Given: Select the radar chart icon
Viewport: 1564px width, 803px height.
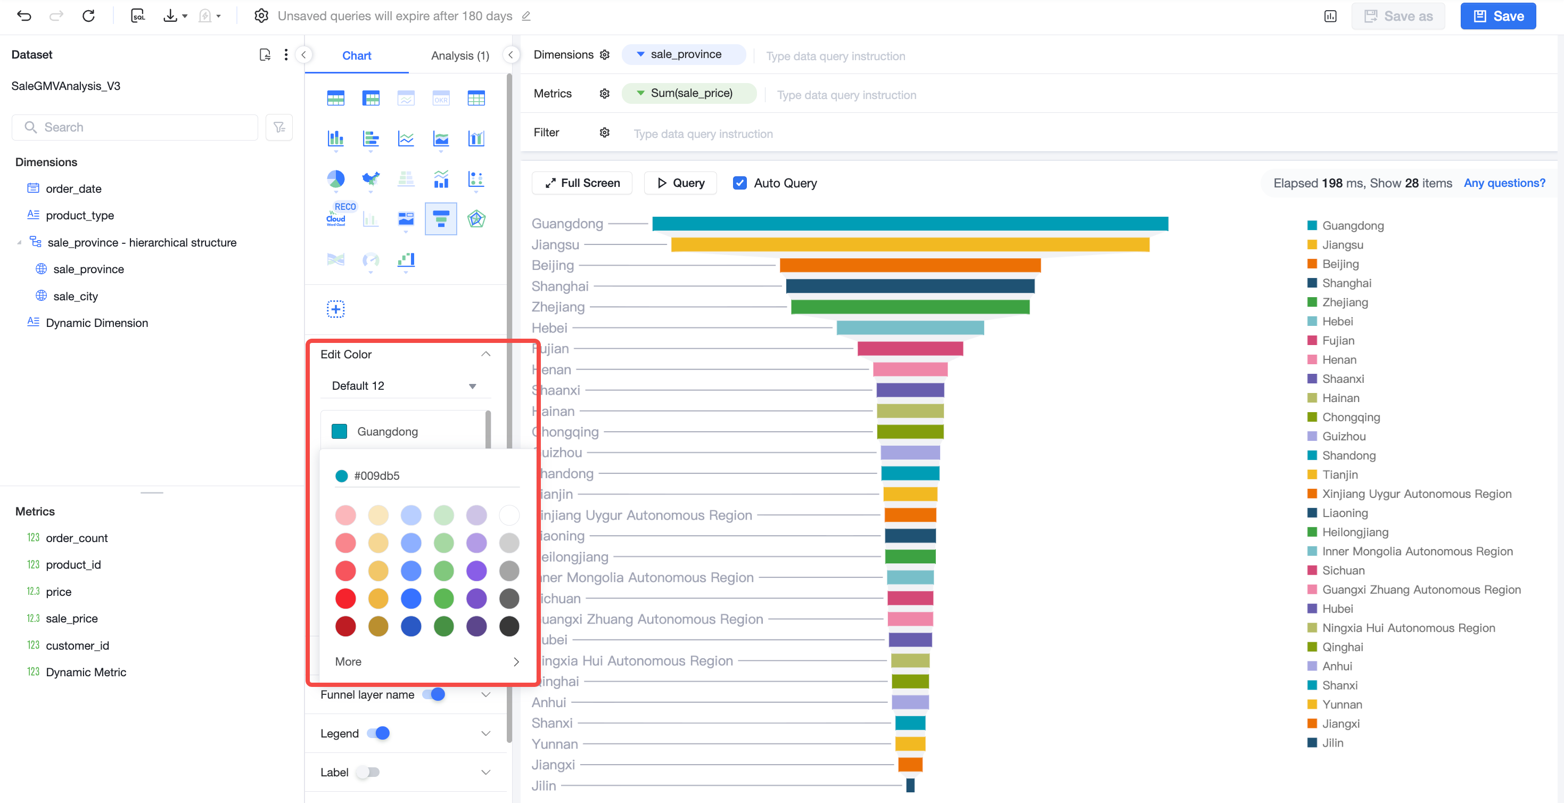Looking at the screenshot, I should tap(476, 219).
